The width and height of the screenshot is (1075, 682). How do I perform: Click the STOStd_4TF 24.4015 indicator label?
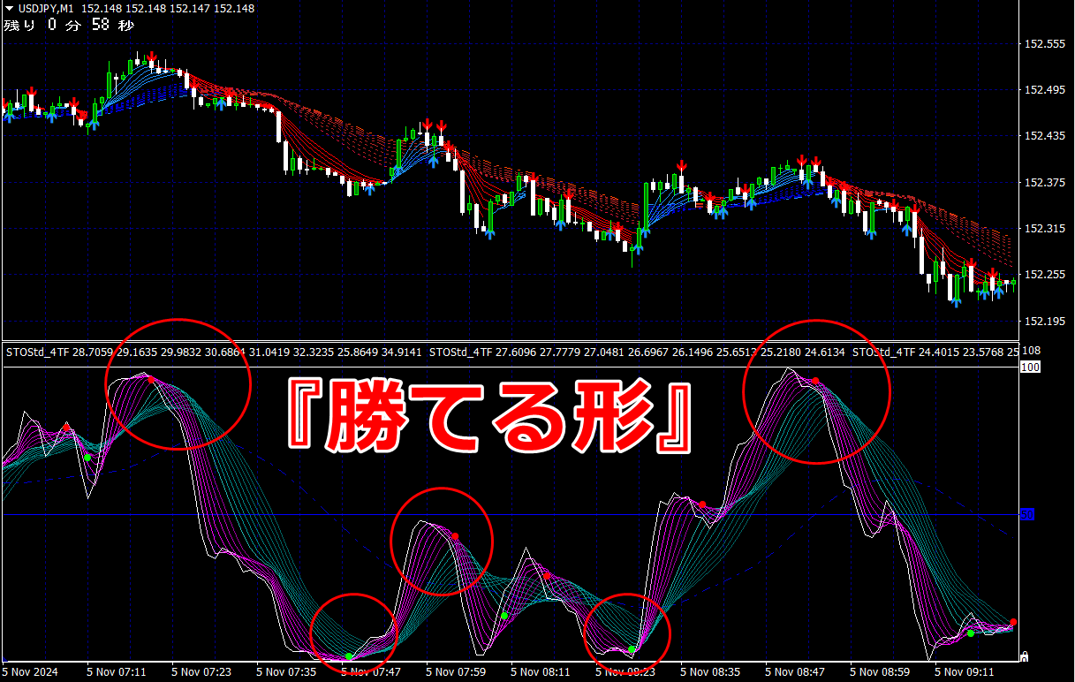[904, 352]
